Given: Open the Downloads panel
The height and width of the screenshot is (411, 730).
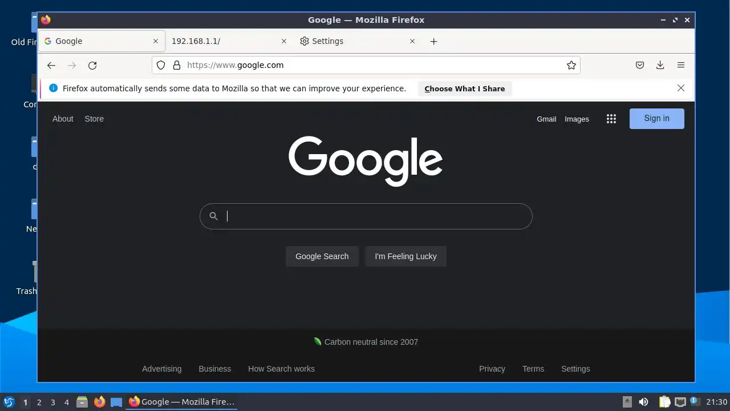Looking at the screenshot, I should (x=660, y=65).
